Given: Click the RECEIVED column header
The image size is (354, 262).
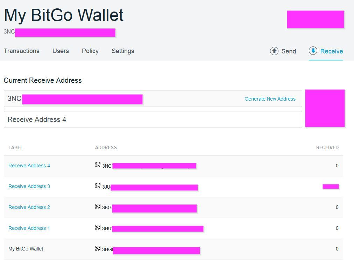Looking at the screenshot, I should pyautogui.click(x=327, y=147).
